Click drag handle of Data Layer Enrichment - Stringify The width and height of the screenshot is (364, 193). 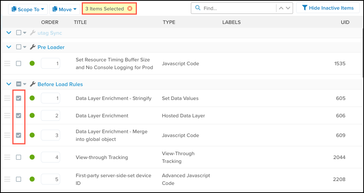click(x=7, y=98)
